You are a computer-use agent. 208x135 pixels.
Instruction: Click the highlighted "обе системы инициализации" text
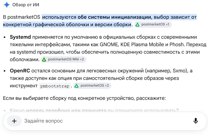[x=114, y=17]
